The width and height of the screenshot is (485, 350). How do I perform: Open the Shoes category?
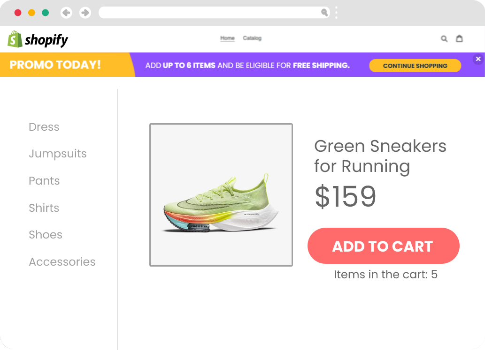tap(46, 235)
